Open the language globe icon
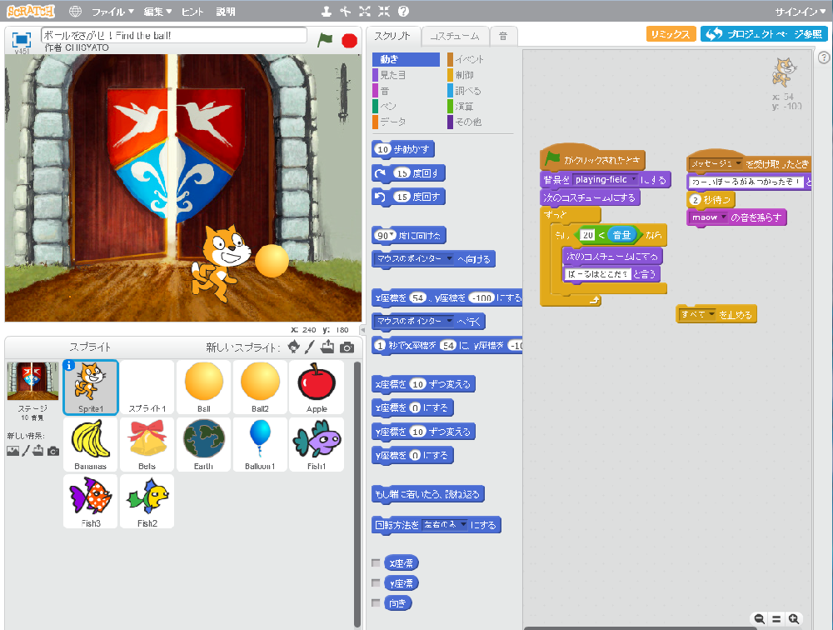Screen dimensions: 833x630 (x=76, y=11)
